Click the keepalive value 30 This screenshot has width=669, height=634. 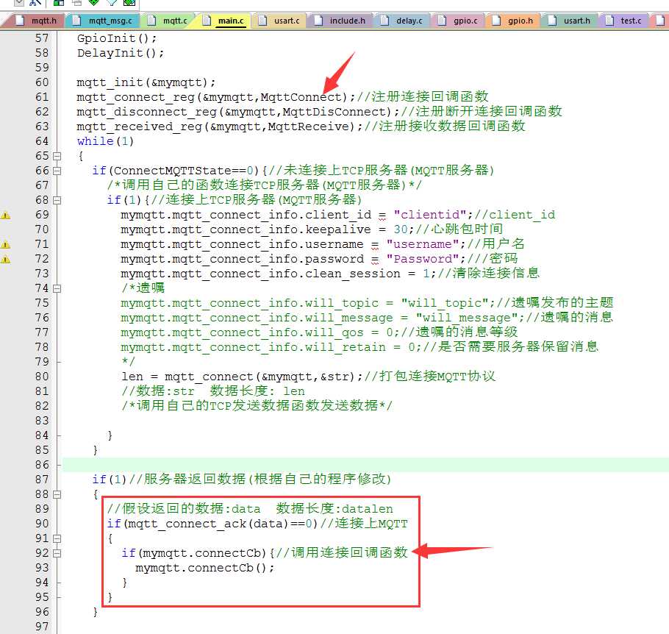tap(400, 229)
